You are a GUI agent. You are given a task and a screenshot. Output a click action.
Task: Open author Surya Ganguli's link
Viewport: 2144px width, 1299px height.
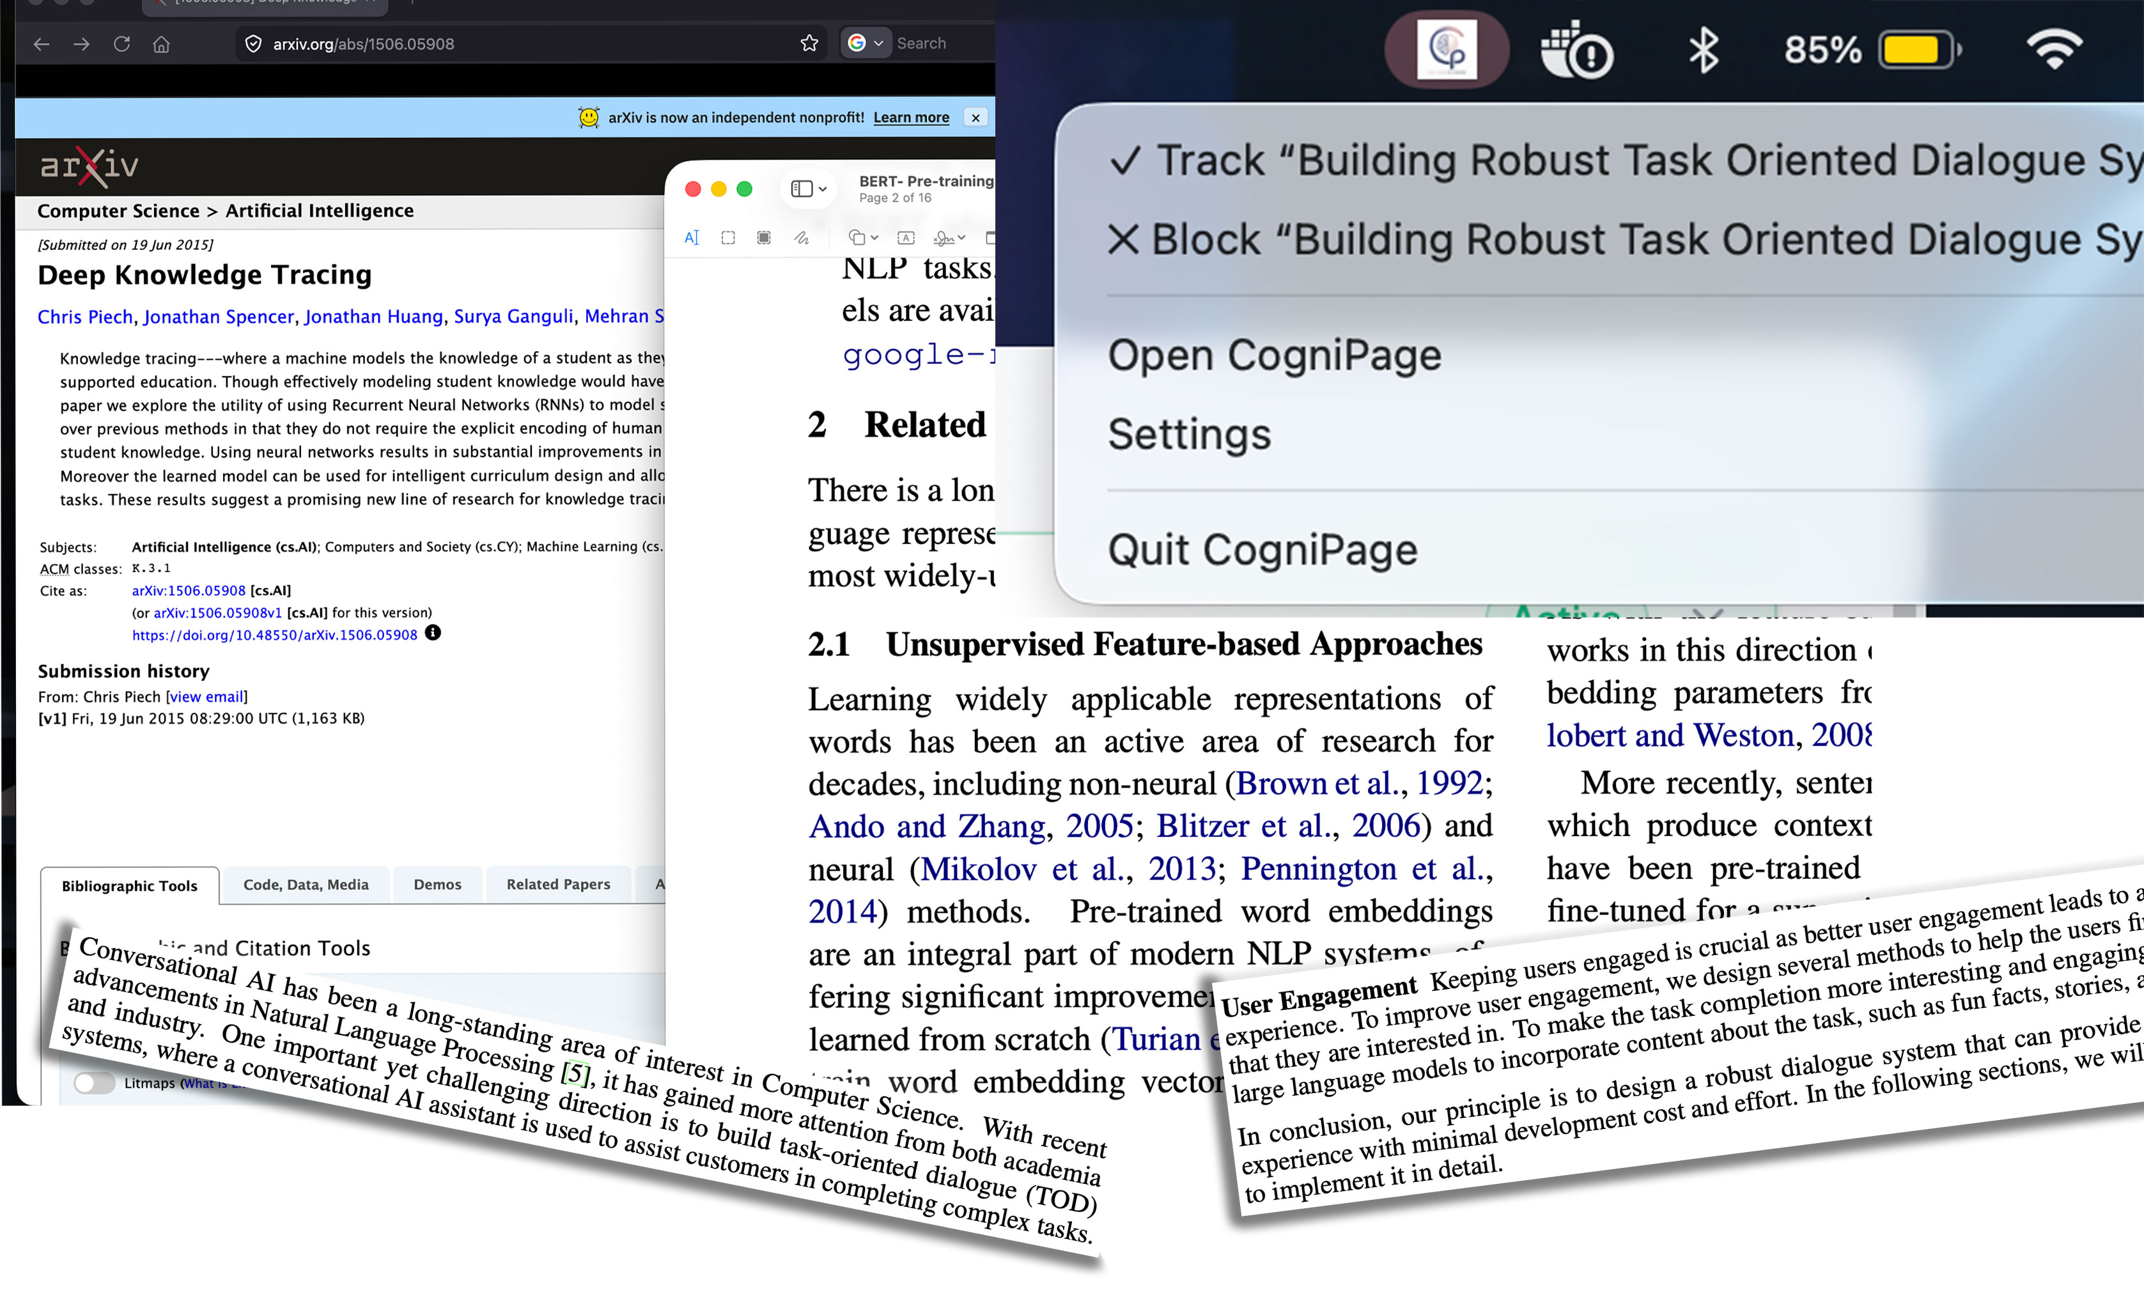click(513, 316)
